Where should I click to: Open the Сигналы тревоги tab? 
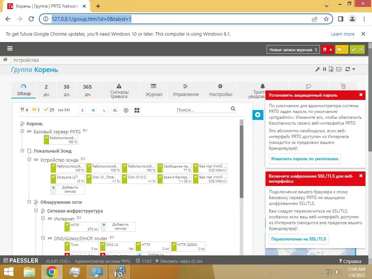click(119, 90)
